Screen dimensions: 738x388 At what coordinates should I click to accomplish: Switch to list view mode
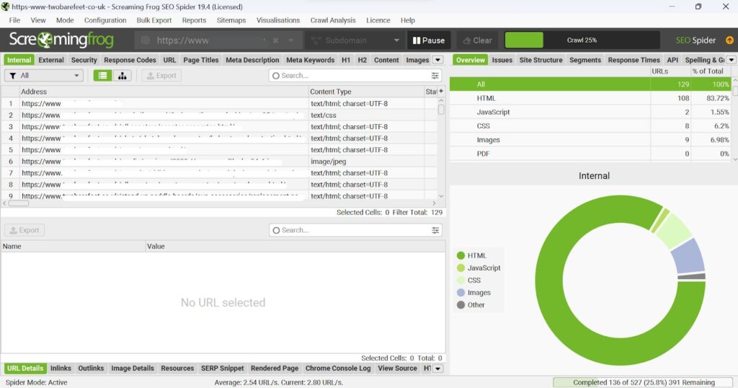click(102, 75)
